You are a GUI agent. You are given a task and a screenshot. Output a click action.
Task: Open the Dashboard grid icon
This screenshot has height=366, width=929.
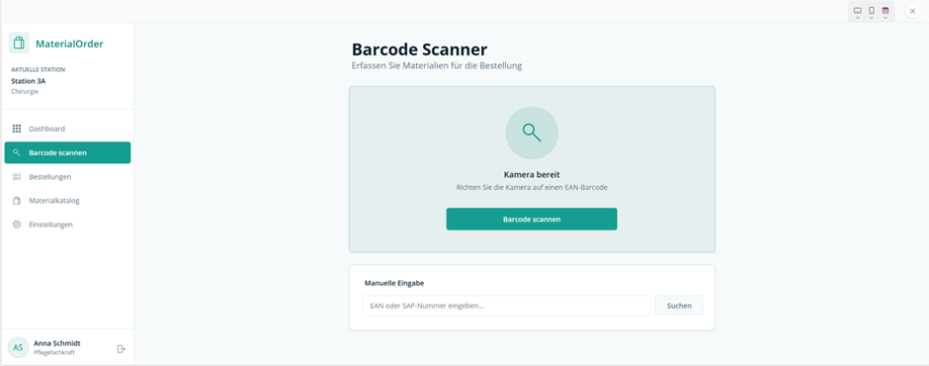pyautogui.click(x=17, y=129)
